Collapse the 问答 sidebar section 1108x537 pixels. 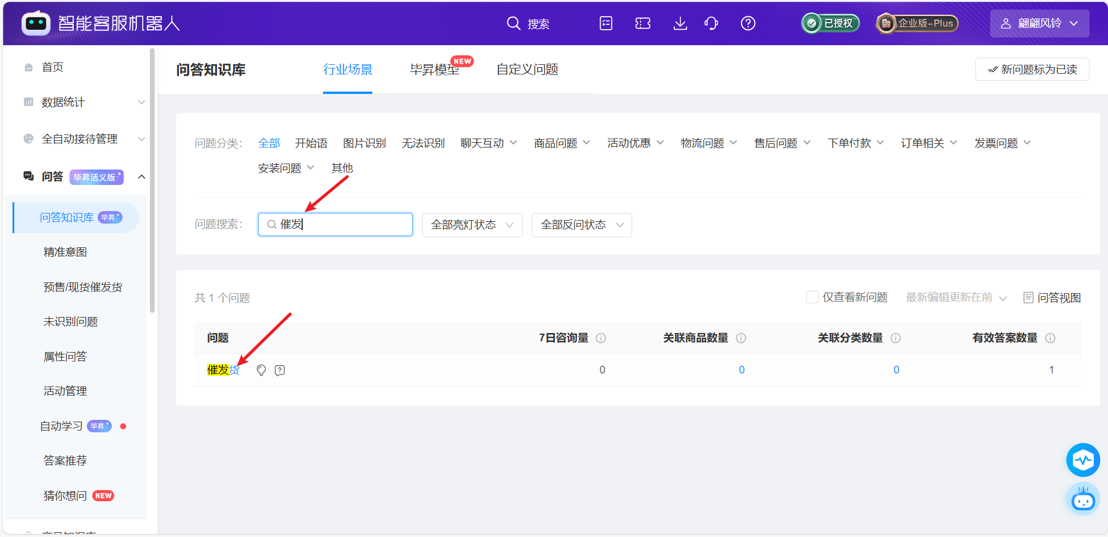[x=142, y=177]
